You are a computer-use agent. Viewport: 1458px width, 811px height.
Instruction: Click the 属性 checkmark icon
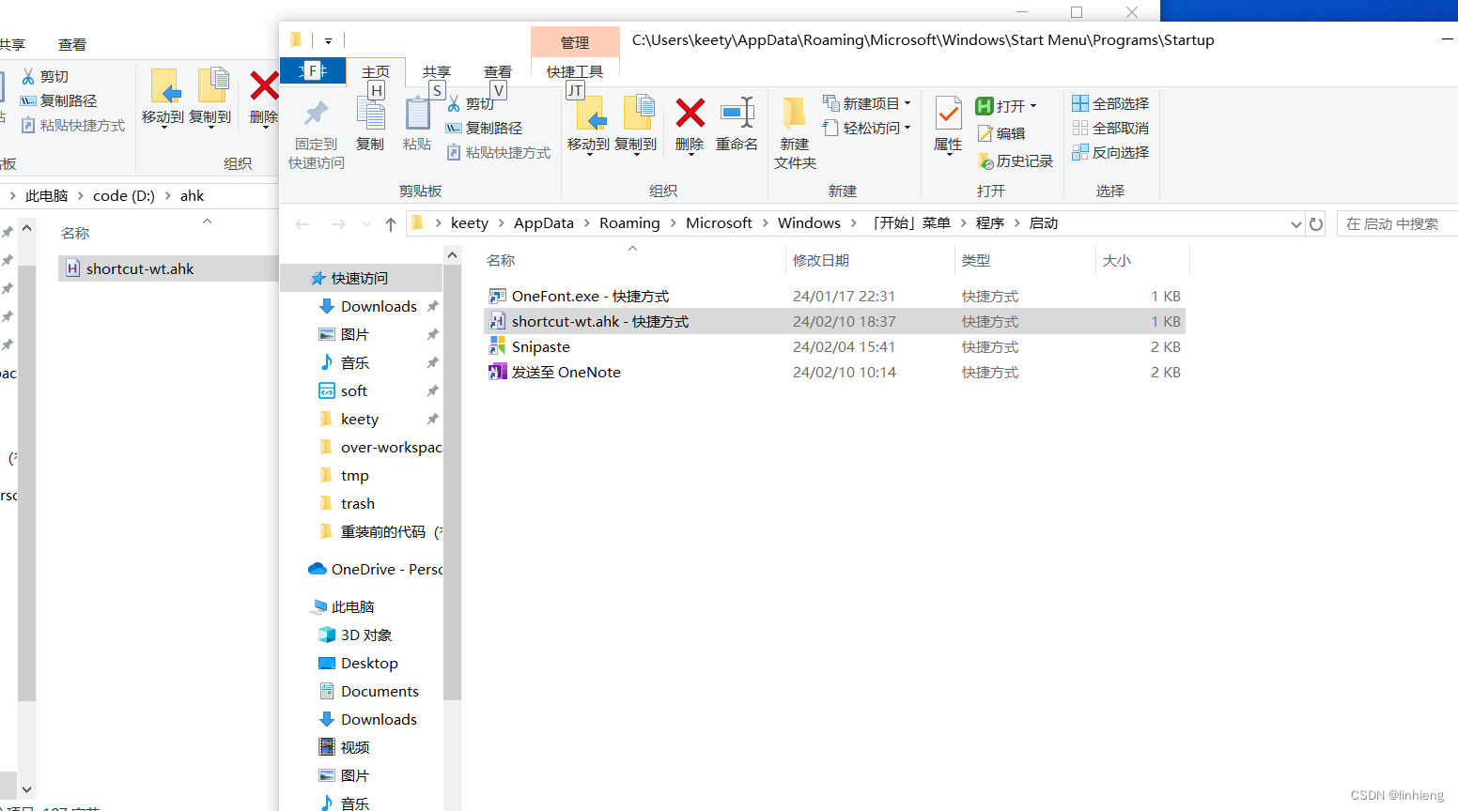tap(948, 115)
